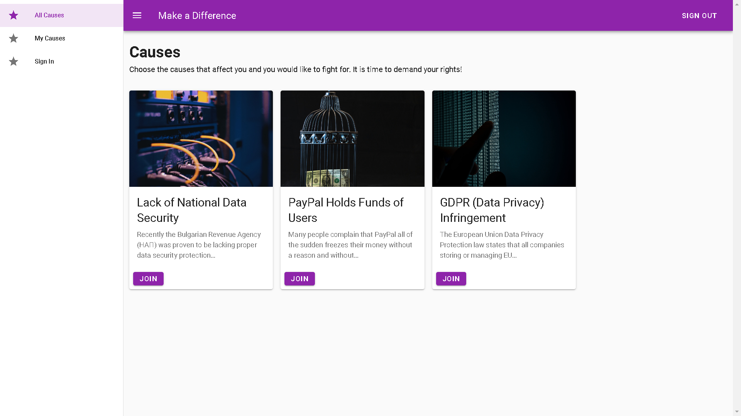This screenshot has width=741, height=416.
Task: Click the scrollbar down arrow
Action: [737, 412]
